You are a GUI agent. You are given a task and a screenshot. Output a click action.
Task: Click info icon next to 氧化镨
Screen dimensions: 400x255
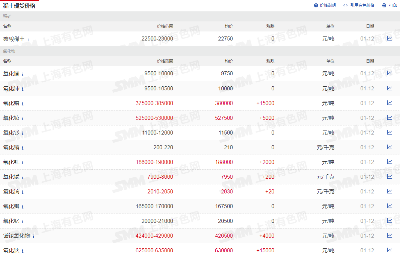point(23,104)
